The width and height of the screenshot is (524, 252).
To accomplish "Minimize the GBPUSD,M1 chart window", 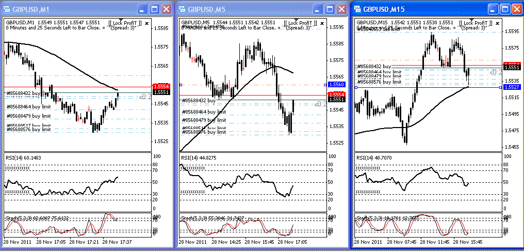I will click(x=143, y=9).
